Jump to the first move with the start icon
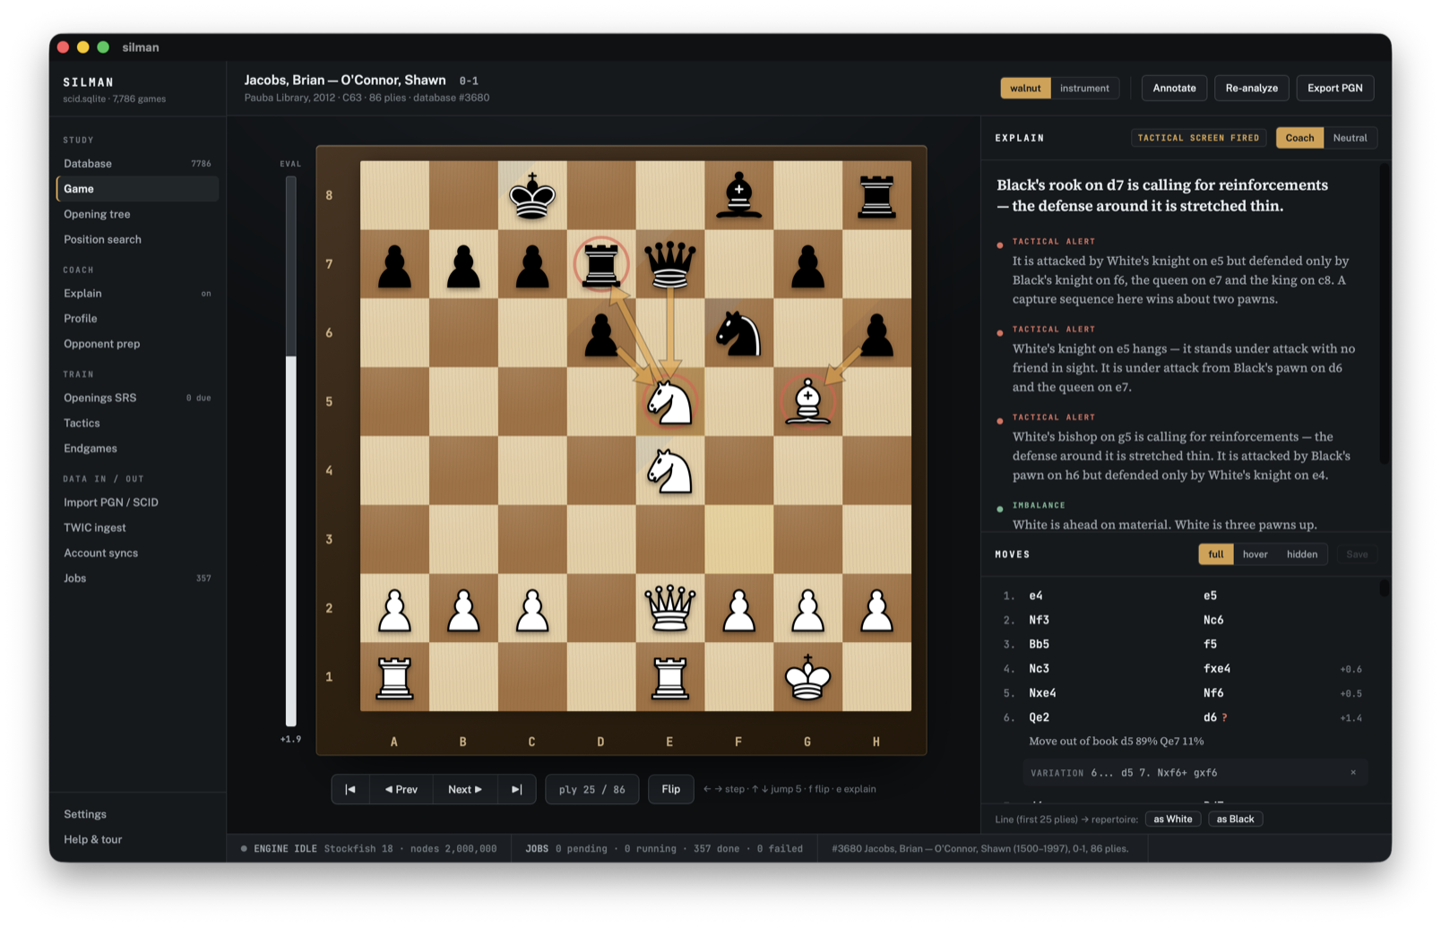 coord(350,789)
